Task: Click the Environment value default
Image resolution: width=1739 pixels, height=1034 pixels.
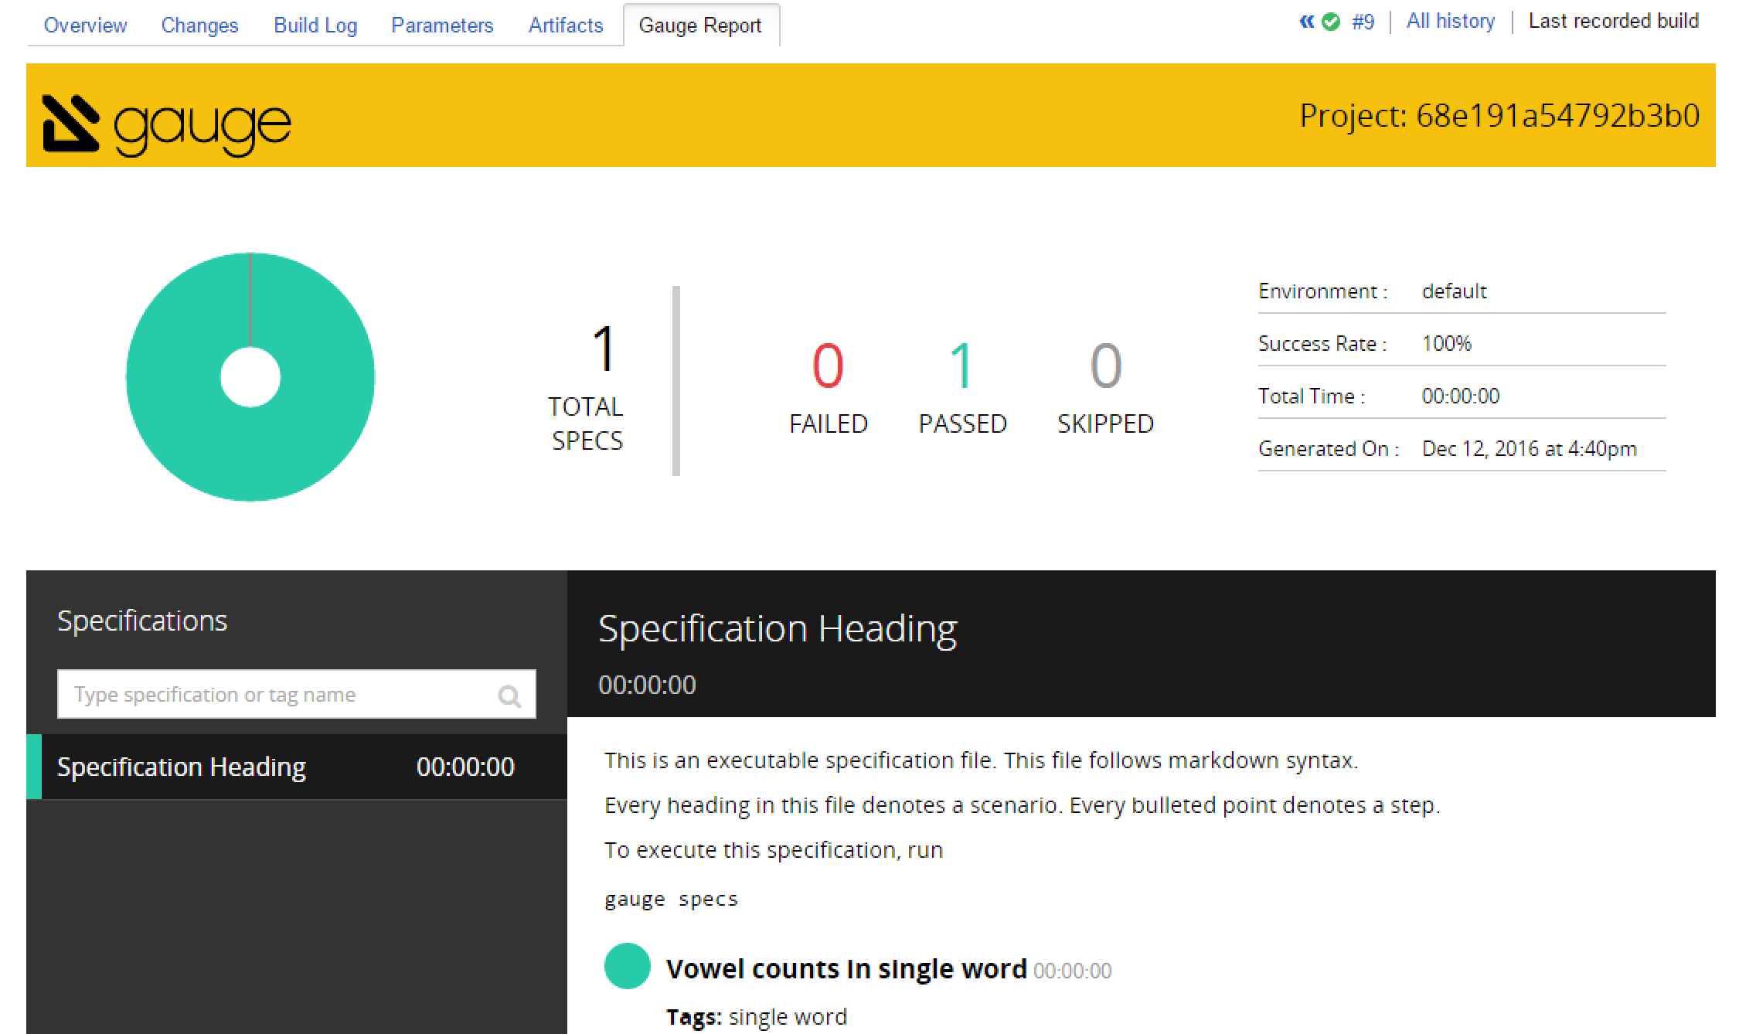Action: (1455, 291)
